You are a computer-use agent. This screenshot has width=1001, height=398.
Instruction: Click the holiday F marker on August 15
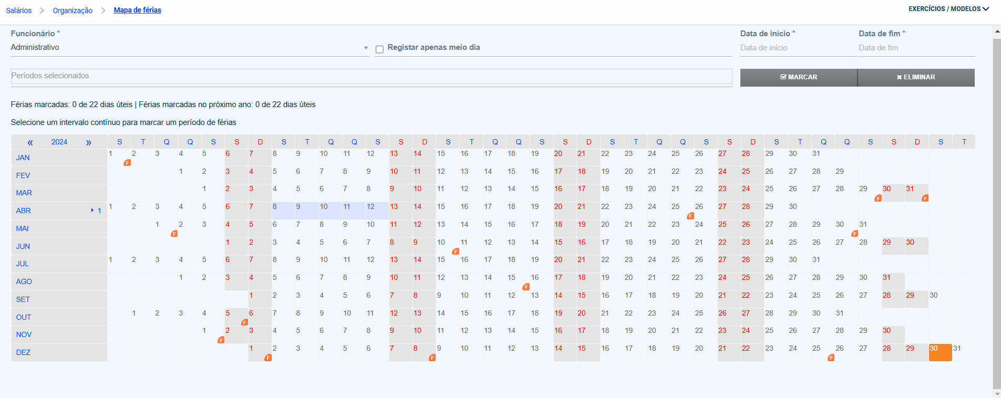pyautogui.click(x=526, y=287)
